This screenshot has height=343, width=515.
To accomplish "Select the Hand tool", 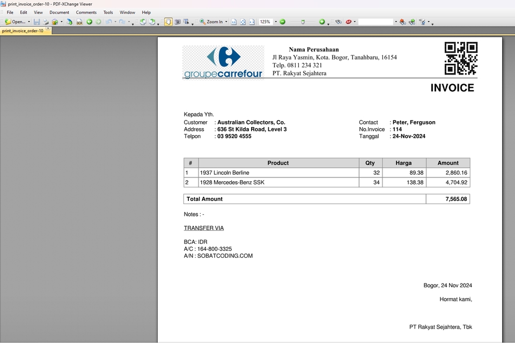I will (x=168, y=21).
